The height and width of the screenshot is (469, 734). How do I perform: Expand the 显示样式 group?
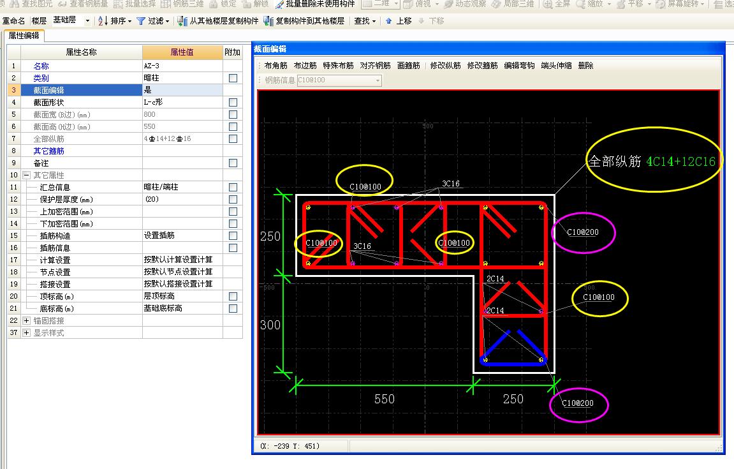pyautogui.click(x=27, y=333)
